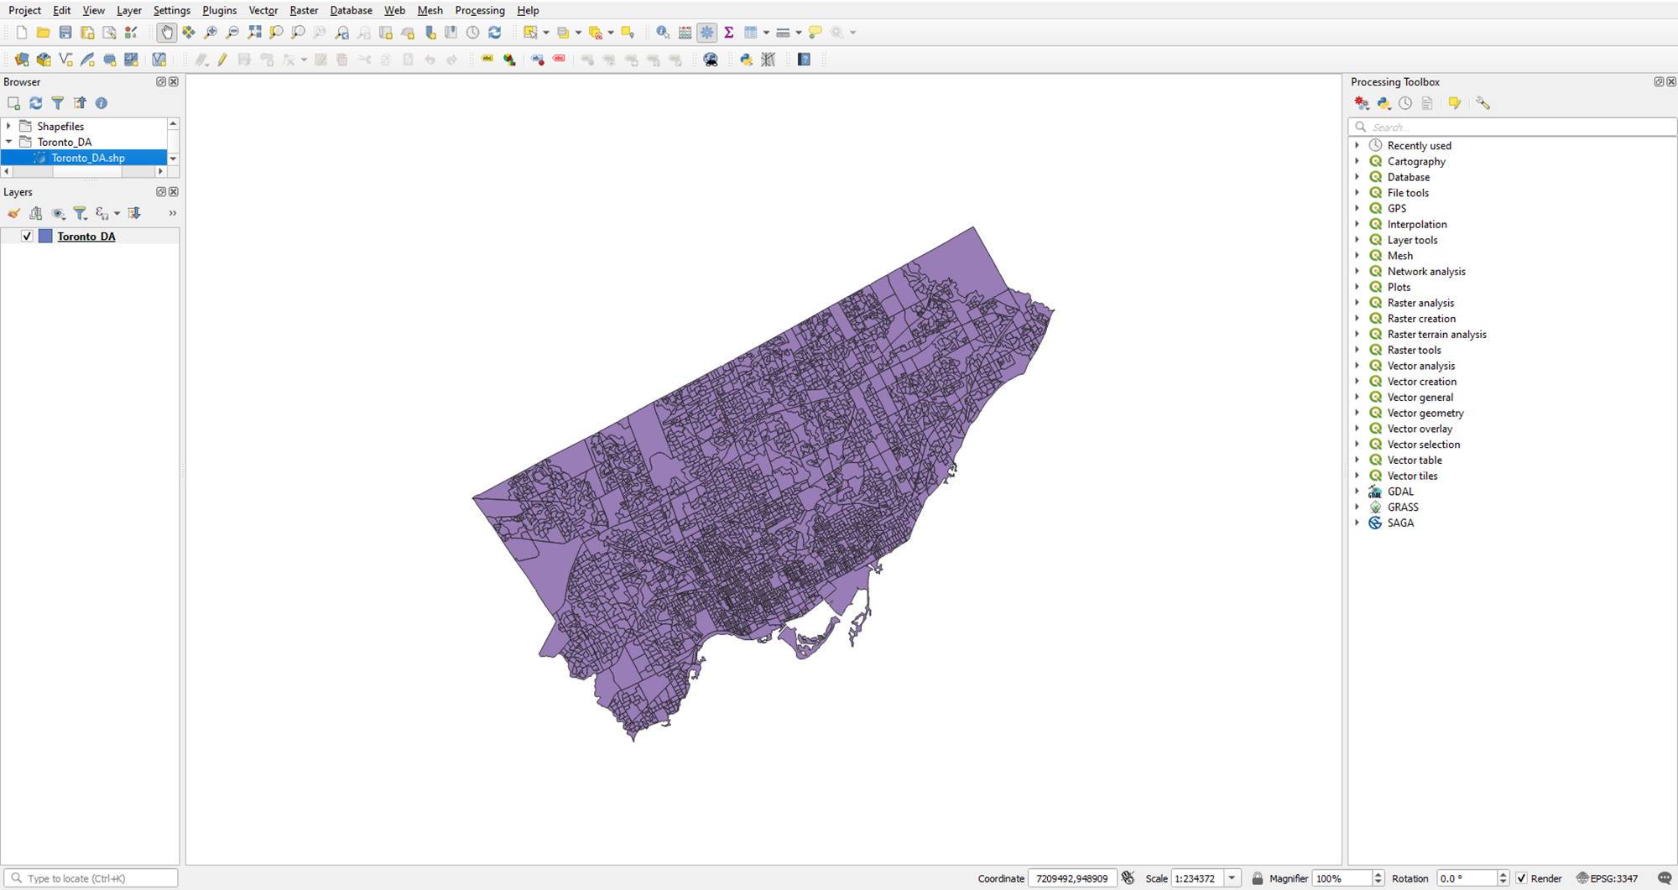Open the Scale dropdown in status bar
The height and width of the screenshot is (890, 1678).
point(1232,878)
